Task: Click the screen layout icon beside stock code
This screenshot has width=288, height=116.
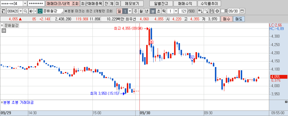Action: click(3, 11)
